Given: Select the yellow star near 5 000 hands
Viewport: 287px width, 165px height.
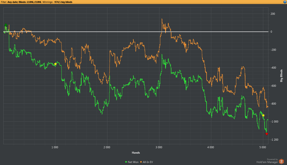Looking at the screenshot, I should point(263,116).
